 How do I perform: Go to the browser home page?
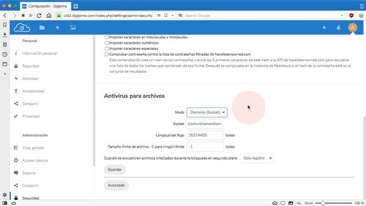49,15
